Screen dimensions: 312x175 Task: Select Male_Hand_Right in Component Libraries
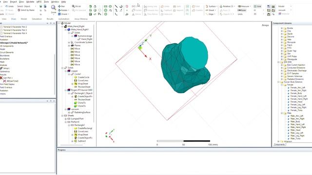tap(298, 127)
